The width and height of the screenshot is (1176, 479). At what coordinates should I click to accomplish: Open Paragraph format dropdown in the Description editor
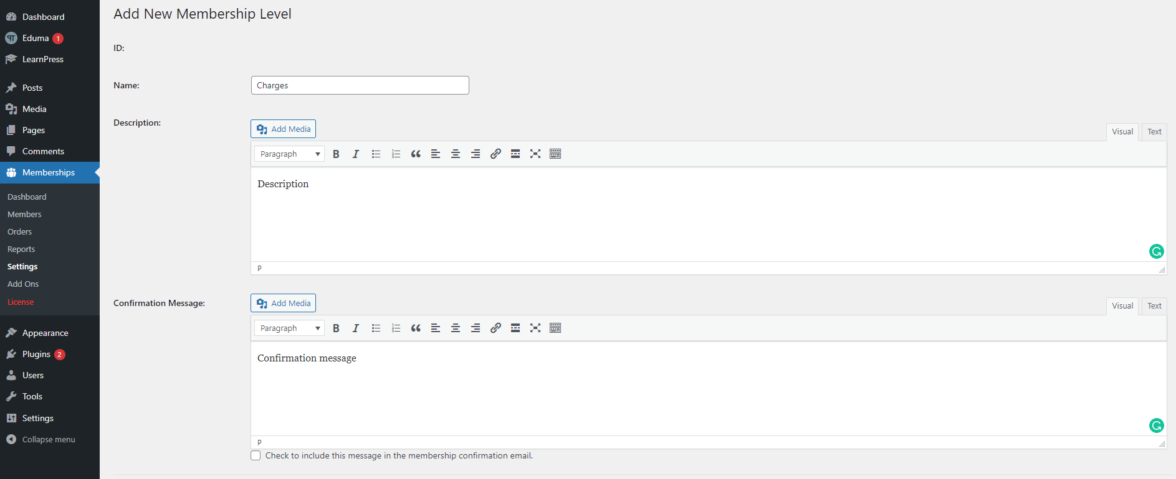click(x=289, y=154)
